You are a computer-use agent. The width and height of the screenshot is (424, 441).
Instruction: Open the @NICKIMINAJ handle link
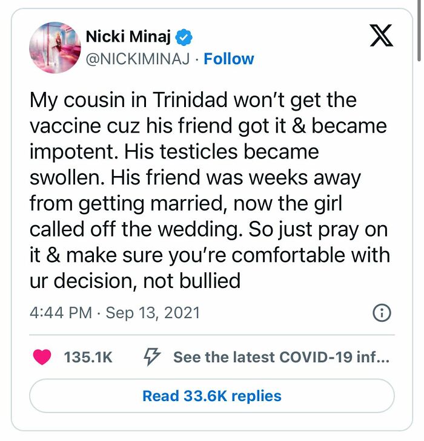[x=138, y=59]
